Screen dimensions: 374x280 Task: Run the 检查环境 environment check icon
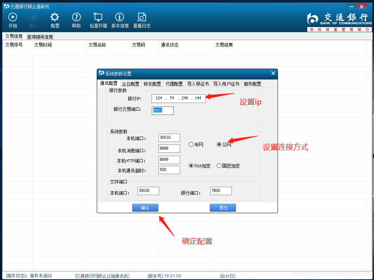point(98,17)
